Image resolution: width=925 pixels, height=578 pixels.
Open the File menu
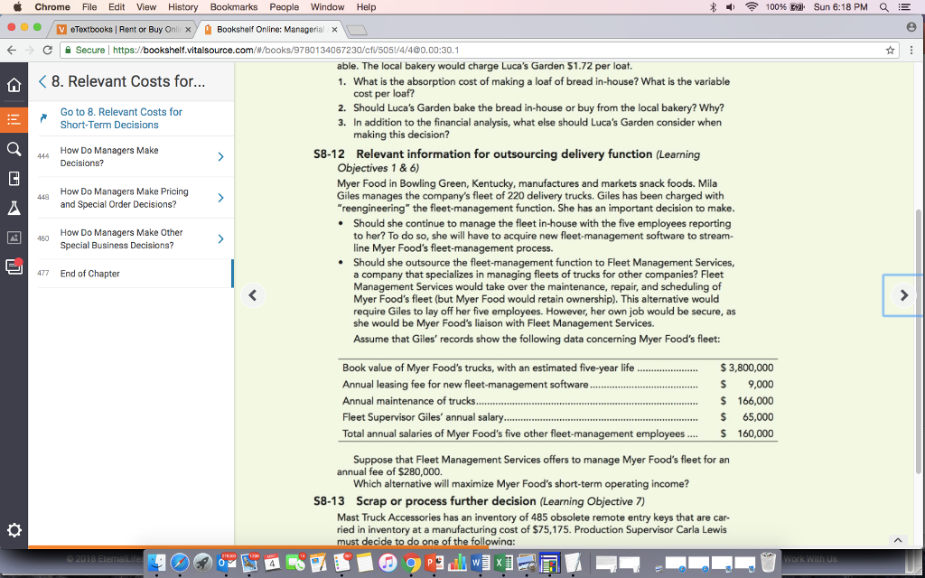pos(89,7)
